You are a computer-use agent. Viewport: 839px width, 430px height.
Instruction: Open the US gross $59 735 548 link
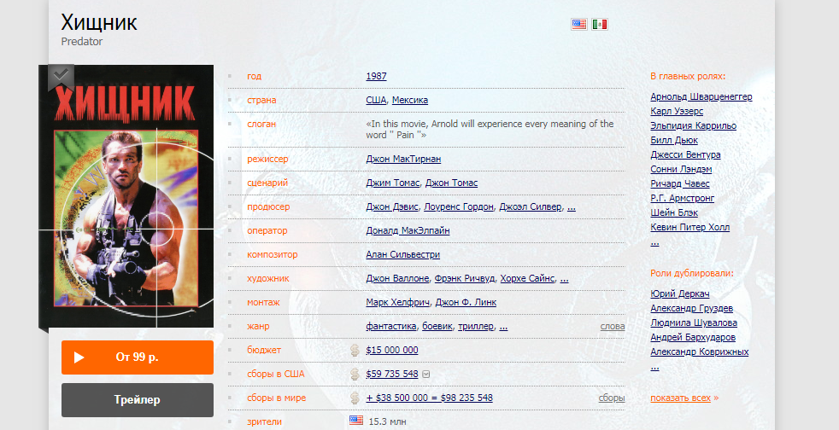(392, 374)
